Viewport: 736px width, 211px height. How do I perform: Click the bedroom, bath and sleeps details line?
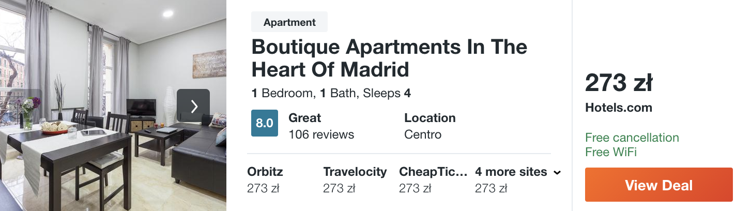(x=331, y=94)
